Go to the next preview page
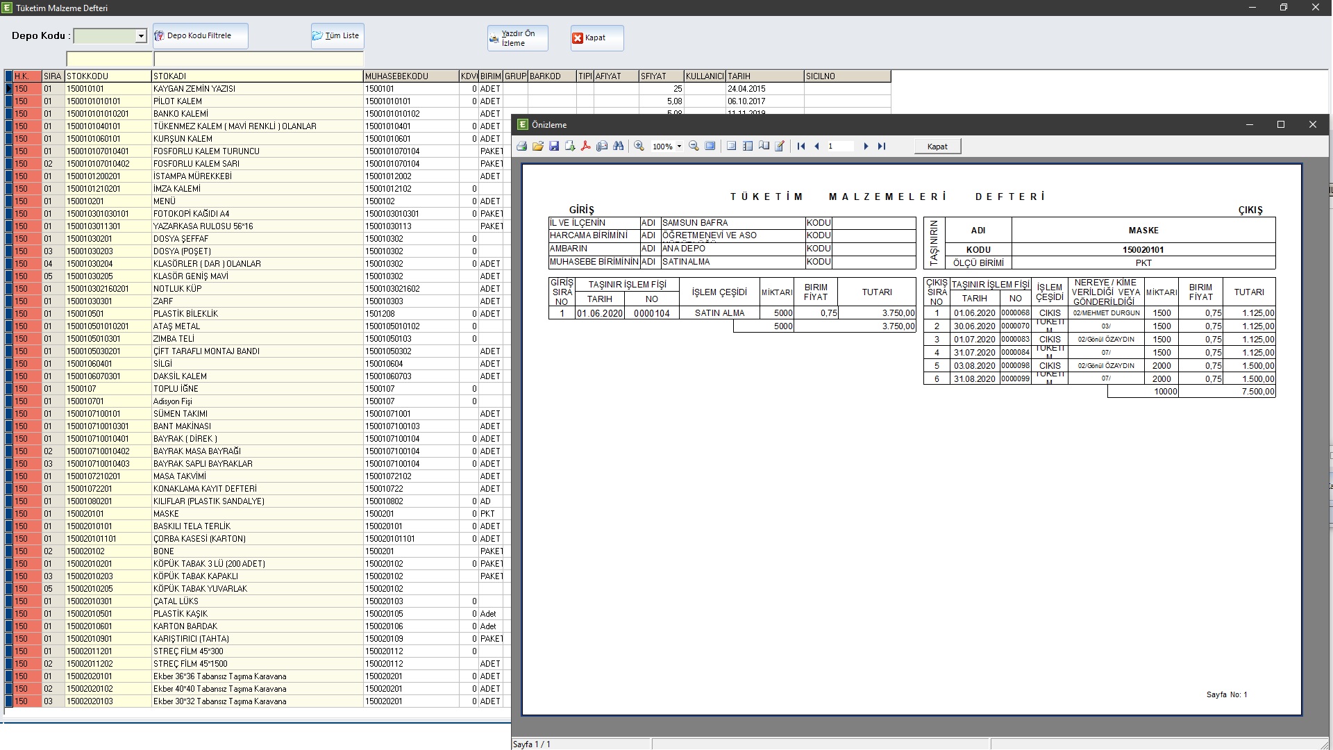 coord(866,147)
